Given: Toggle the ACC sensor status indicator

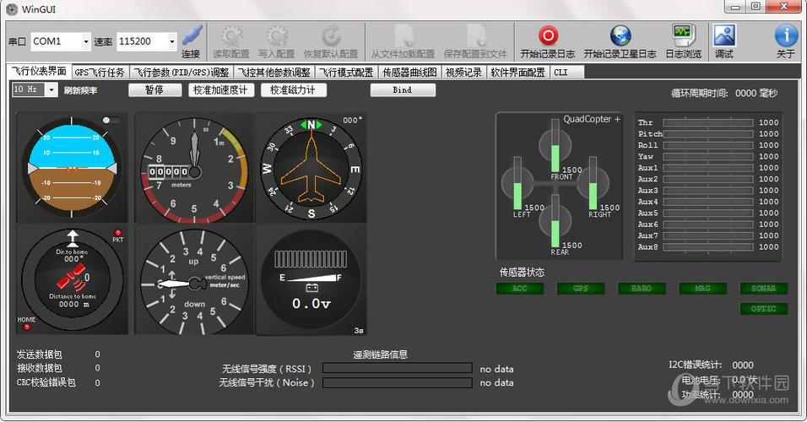Looking at the screenshot, I should tap(520, 288).
